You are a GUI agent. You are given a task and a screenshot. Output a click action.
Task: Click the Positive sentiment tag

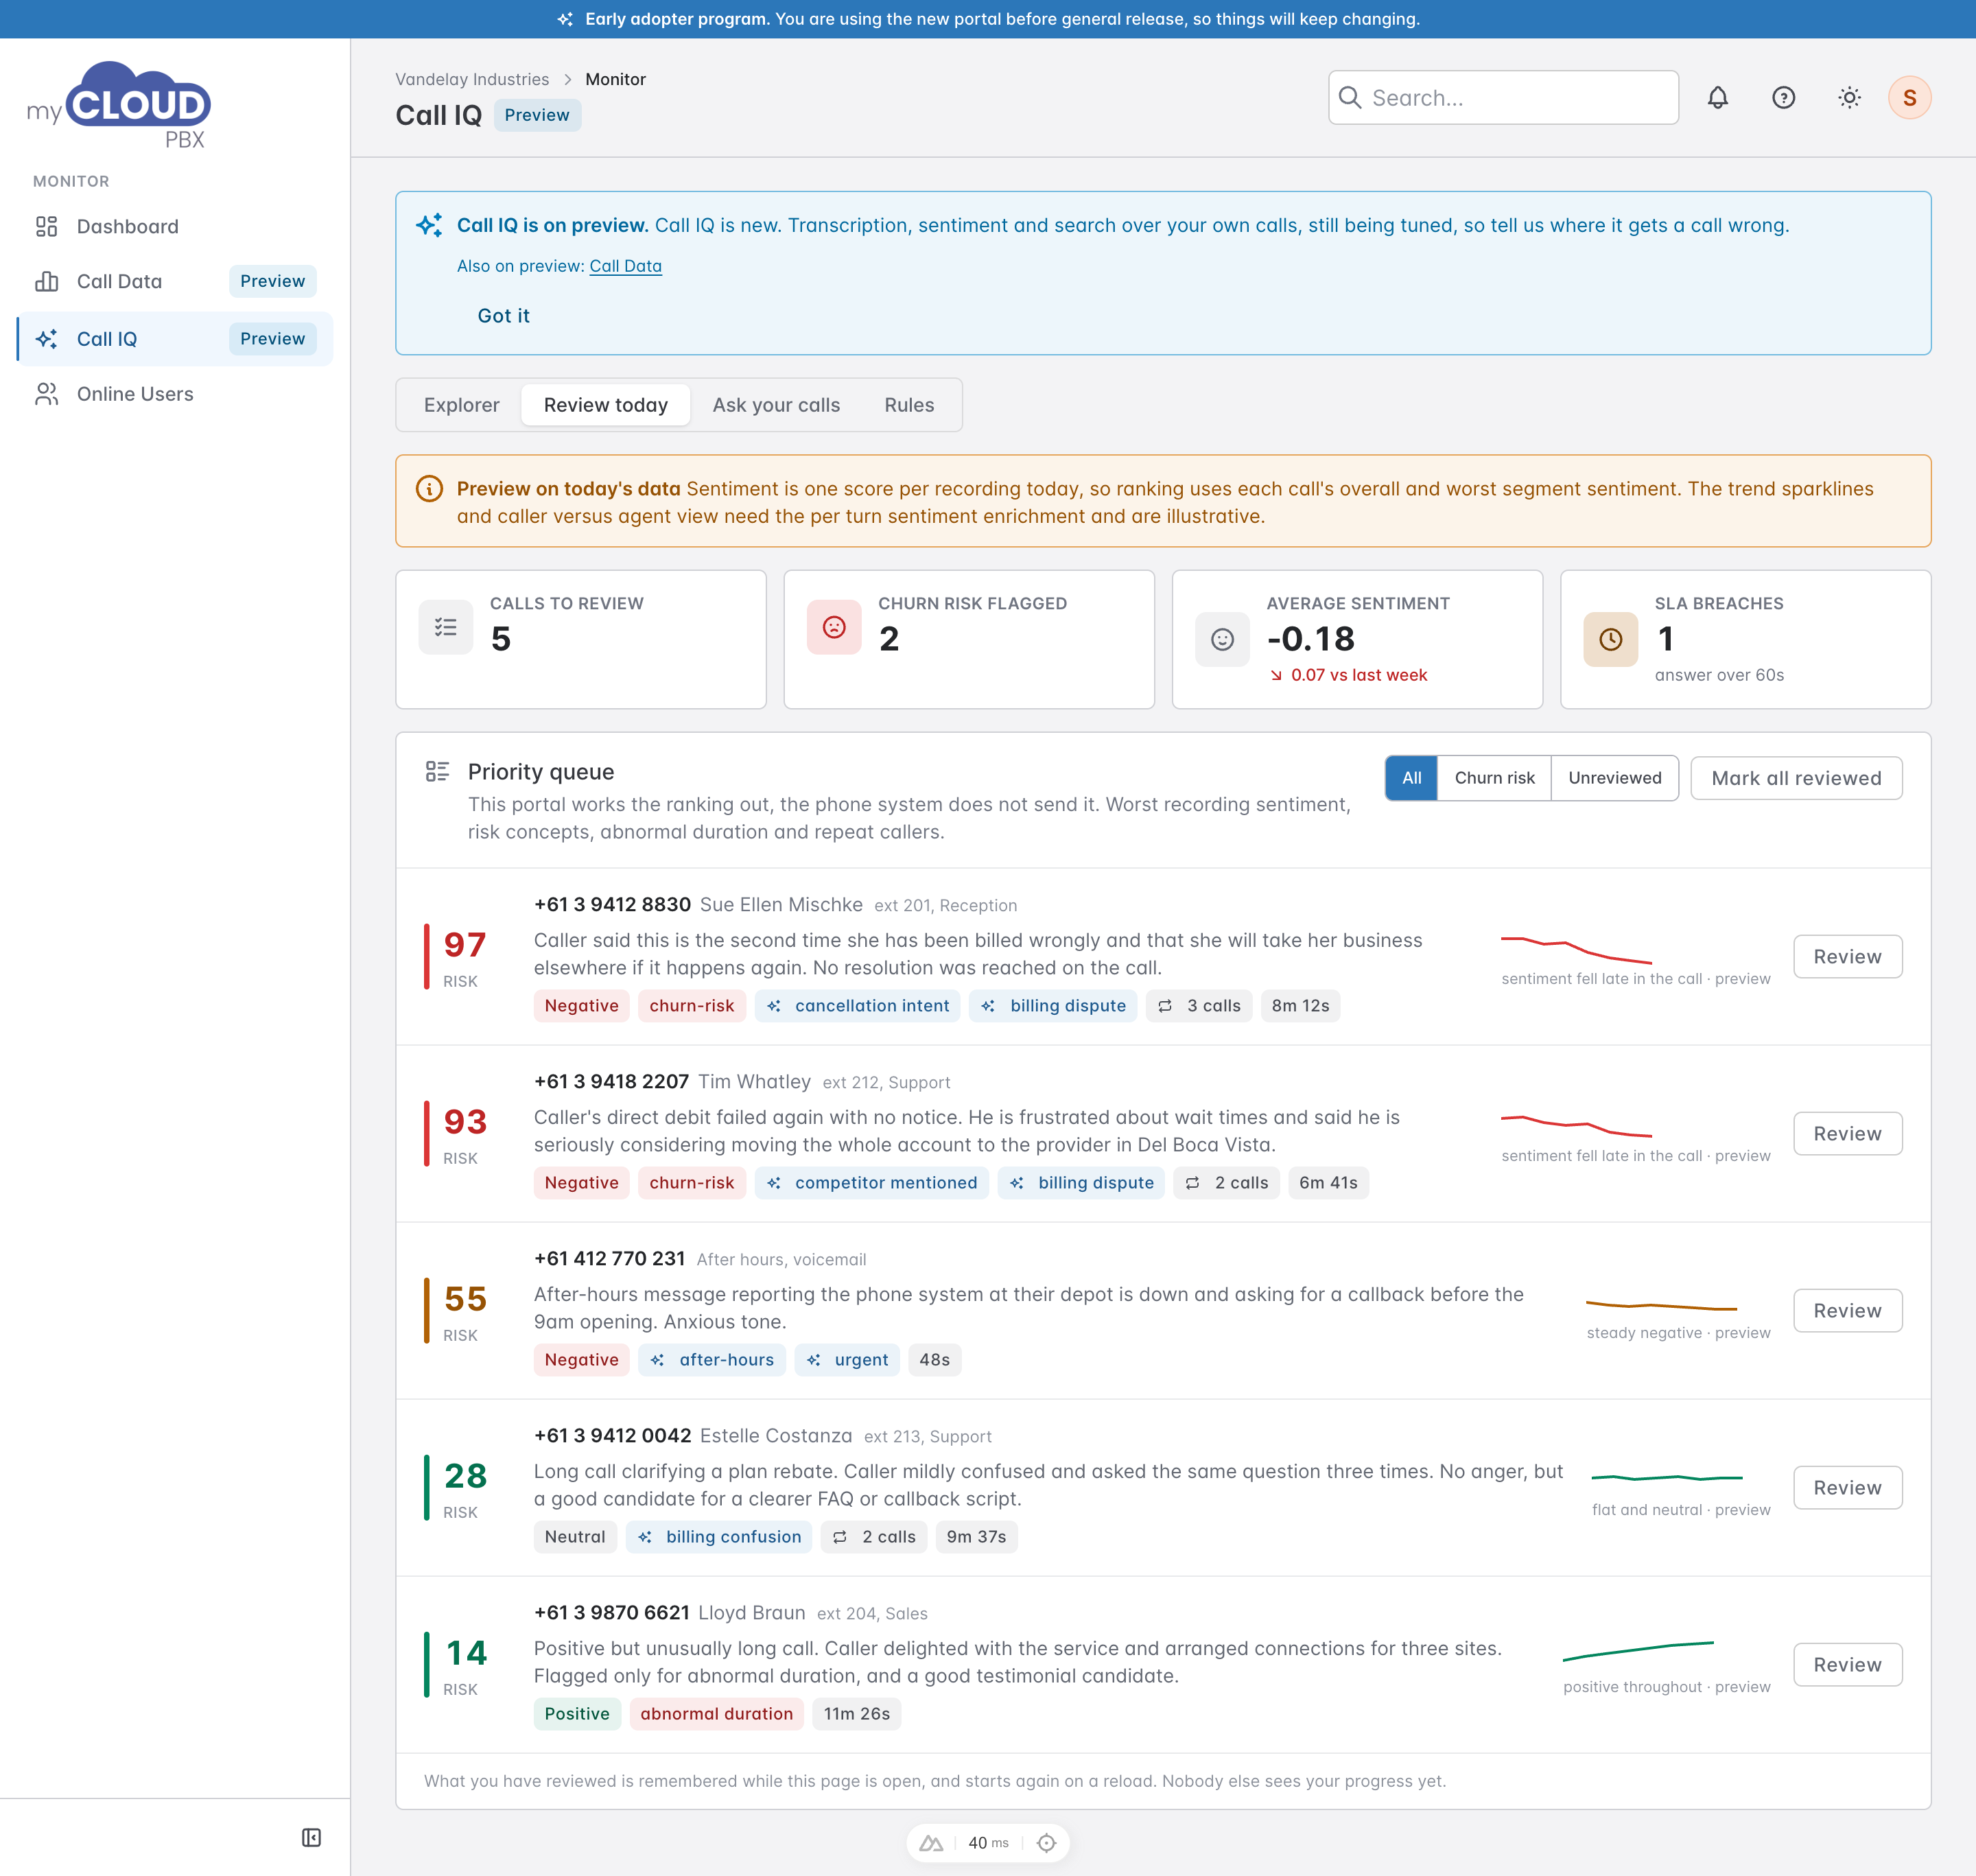577,1714
